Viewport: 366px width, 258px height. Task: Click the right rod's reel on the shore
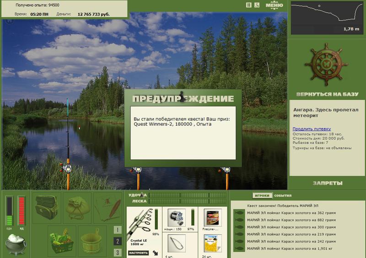[225, 170]
